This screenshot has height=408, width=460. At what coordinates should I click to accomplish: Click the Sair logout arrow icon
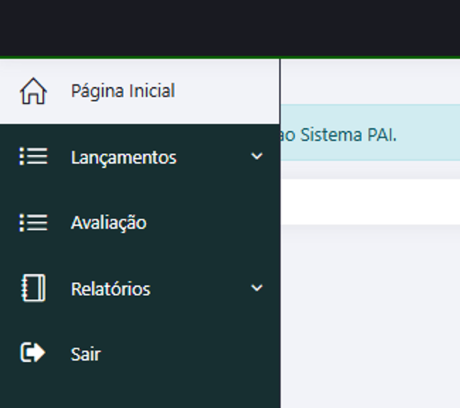(x=33, y=353)
